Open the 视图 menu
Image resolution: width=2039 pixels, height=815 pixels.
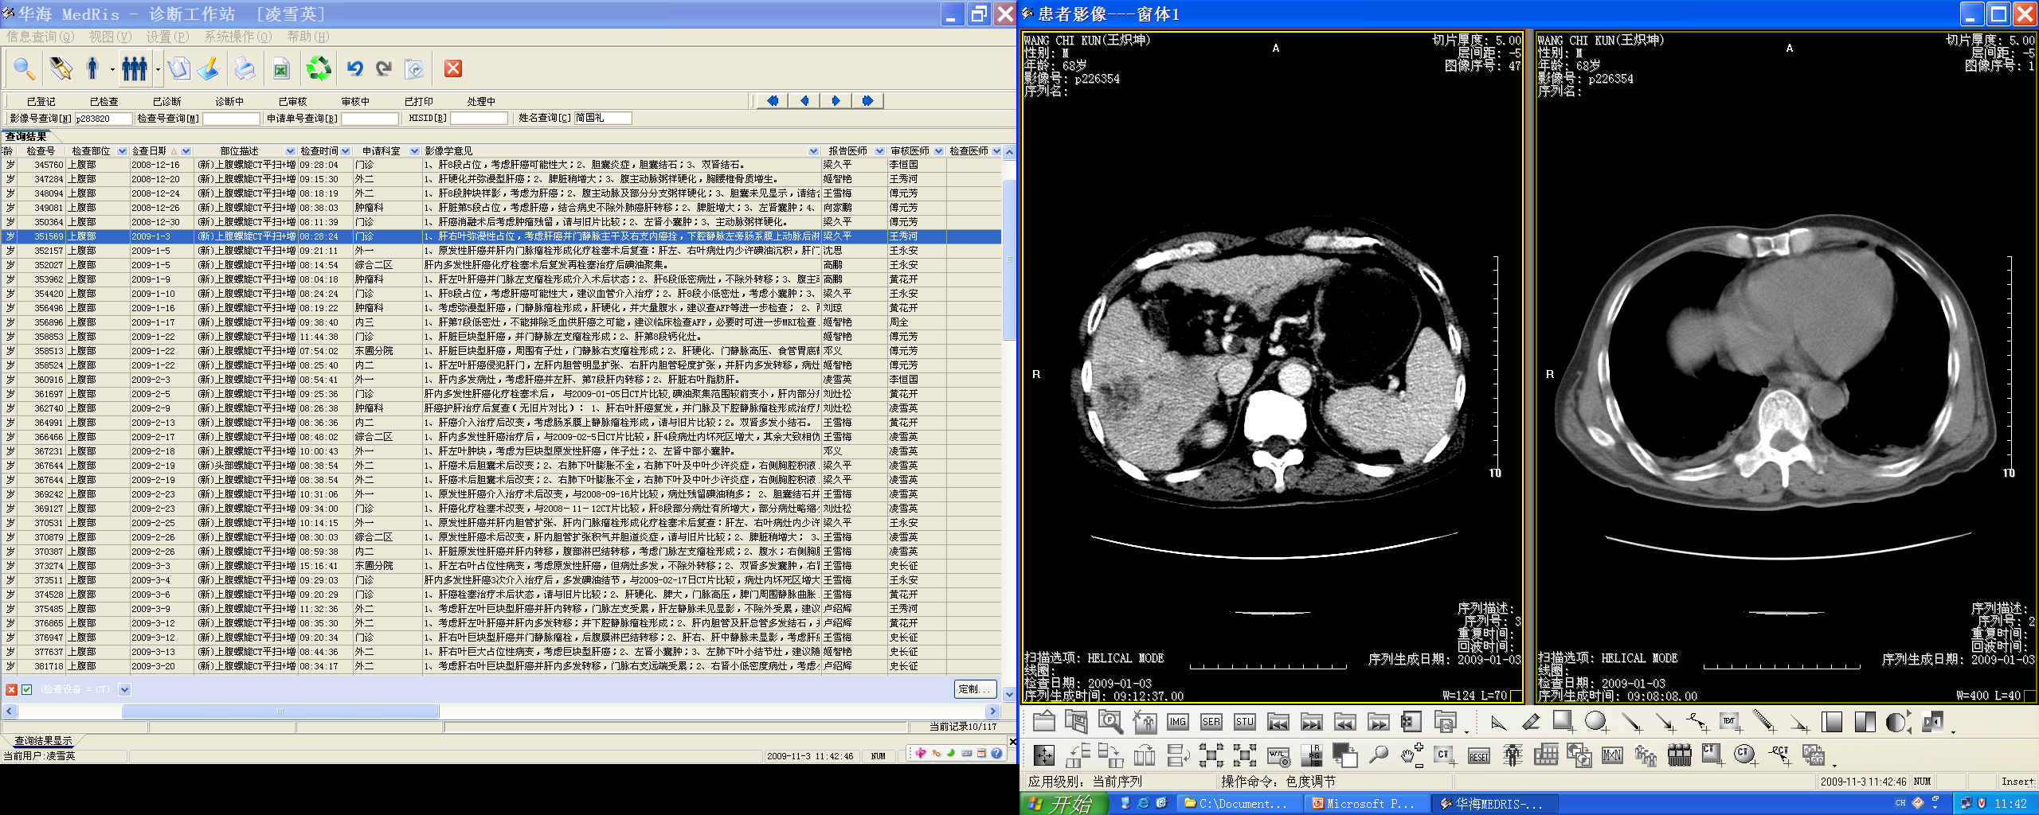[110, 37]
